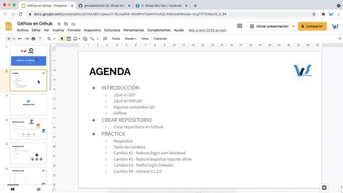Select slide 1 thumbnail
The height and width of the screenshot is (193, 343).
[28, 56]
